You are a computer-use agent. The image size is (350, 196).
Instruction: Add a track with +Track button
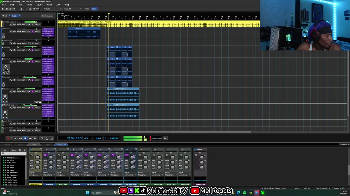click(5, 16)
